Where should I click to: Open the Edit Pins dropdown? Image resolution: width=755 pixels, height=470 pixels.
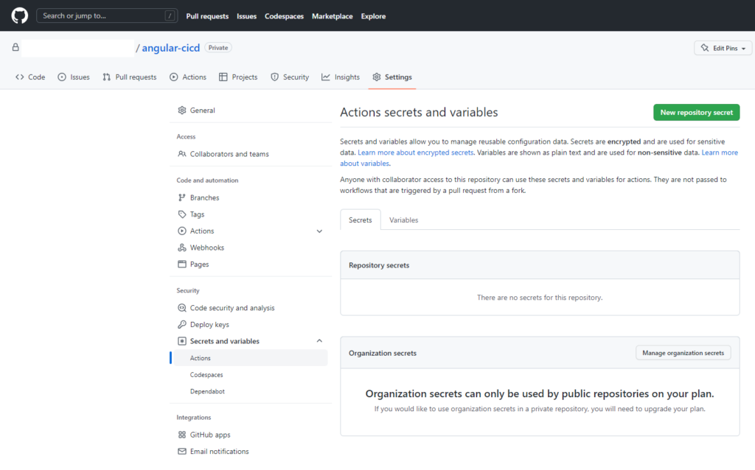click(x=723, y=48)
